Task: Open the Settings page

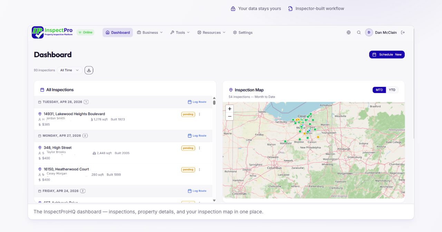Action: pyautogui.click(x=243, y=32)
